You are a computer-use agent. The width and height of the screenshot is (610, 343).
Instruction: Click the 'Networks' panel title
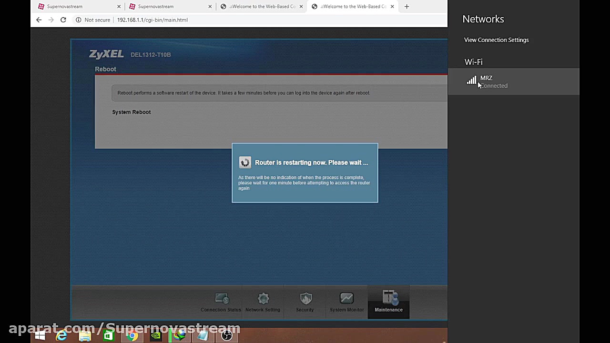[483, 19]
